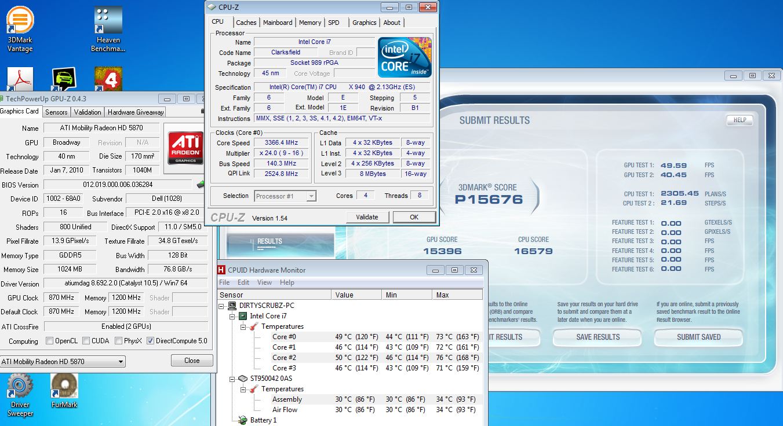Screen dimensions: 783x426
Task: Open the Graphics tab in CPU-Z
Action: (364, 23)
